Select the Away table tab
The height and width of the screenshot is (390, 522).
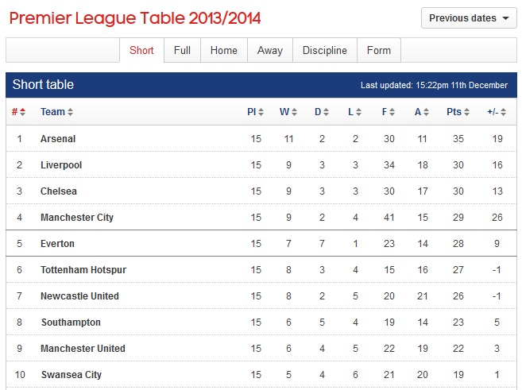(270, 50)
